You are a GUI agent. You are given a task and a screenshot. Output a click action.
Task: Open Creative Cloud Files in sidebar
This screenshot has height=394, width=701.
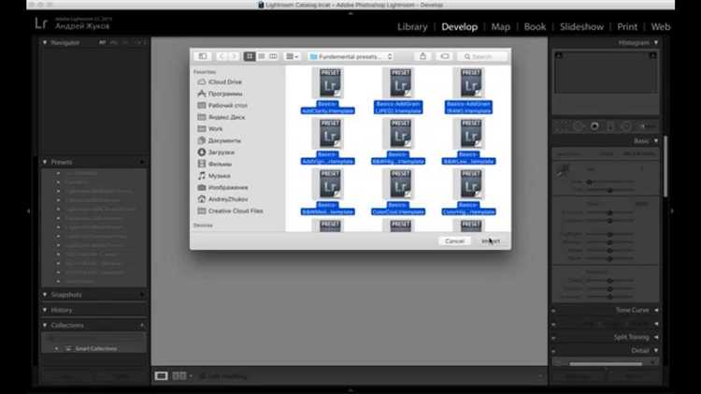230,211
